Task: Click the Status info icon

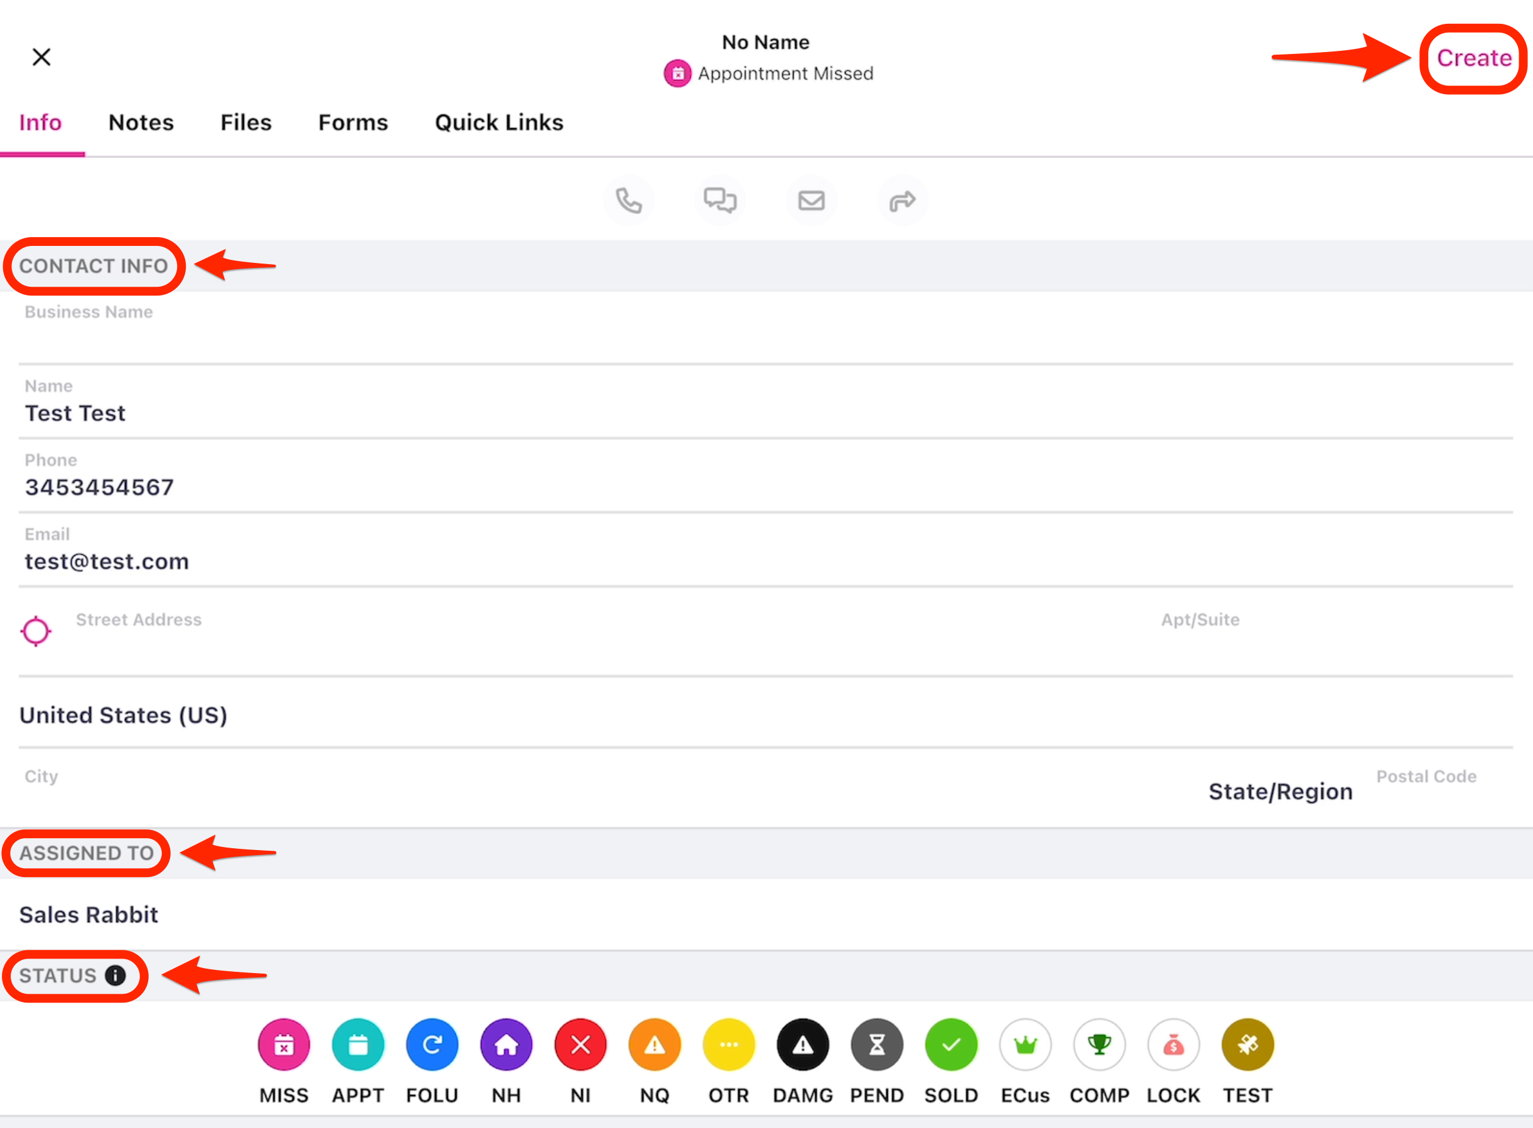Action: coord(116,976)
